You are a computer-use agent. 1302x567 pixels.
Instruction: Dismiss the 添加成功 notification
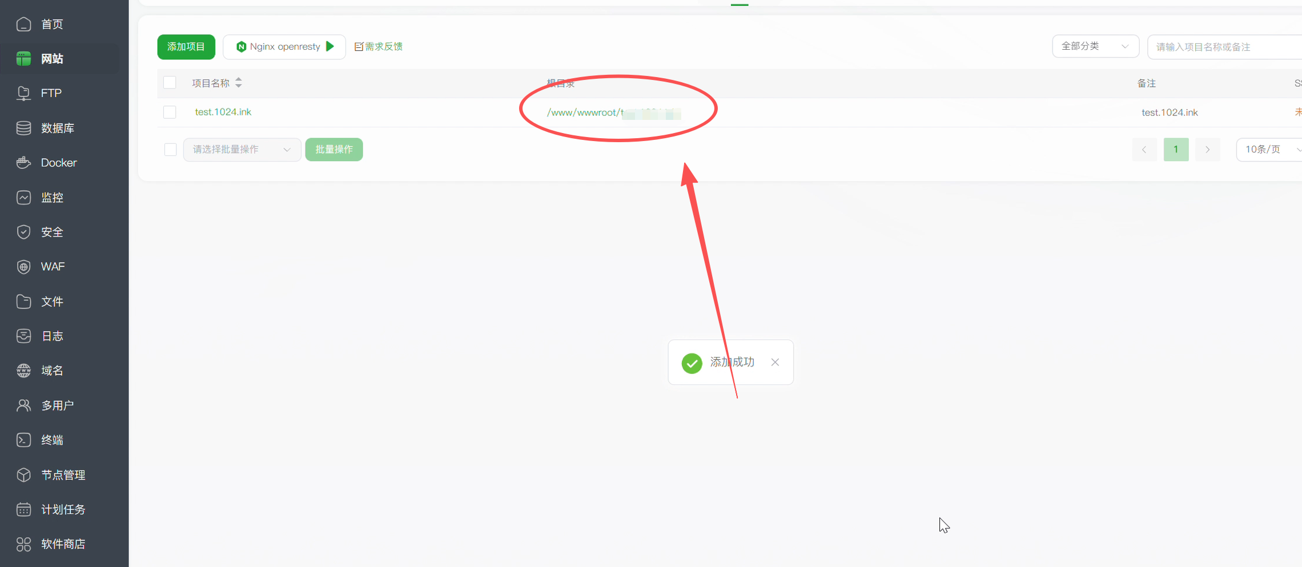click(775, 362)
